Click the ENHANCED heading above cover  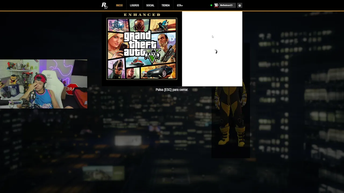[x=142, y=15]
